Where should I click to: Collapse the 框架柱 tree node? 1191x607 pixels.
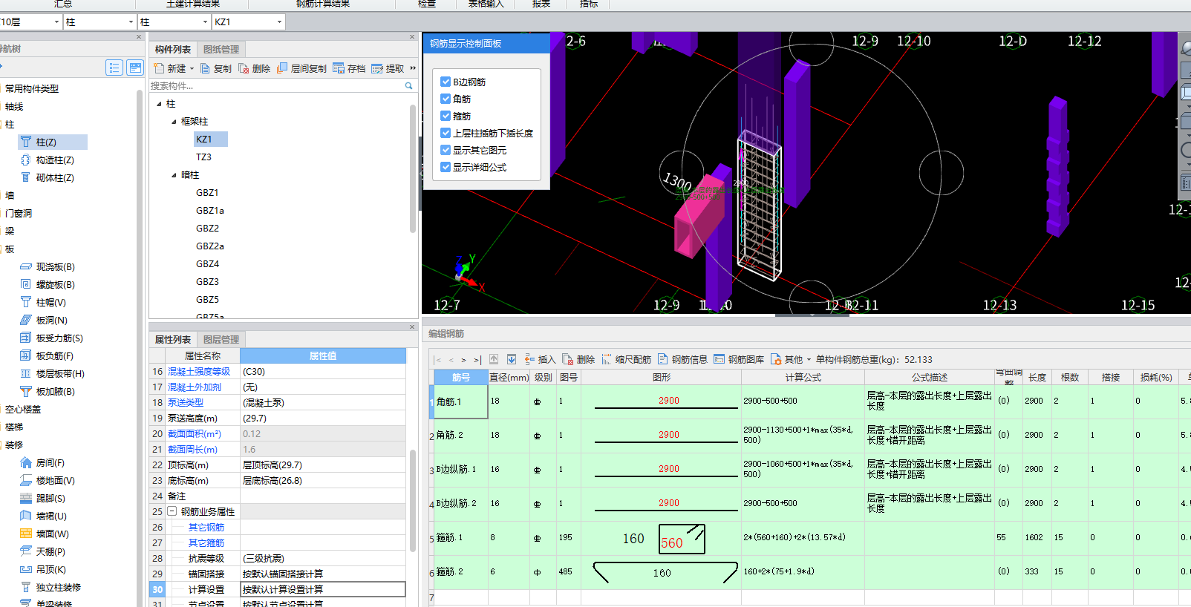click(174, 122)
